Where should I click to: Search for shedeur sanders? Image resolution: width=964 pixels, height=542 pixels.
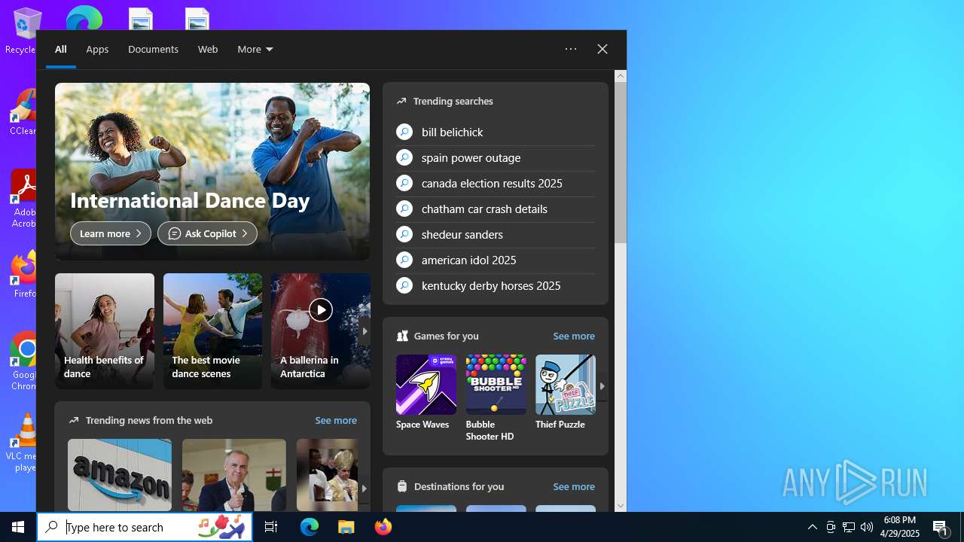[x=496, y=234]
